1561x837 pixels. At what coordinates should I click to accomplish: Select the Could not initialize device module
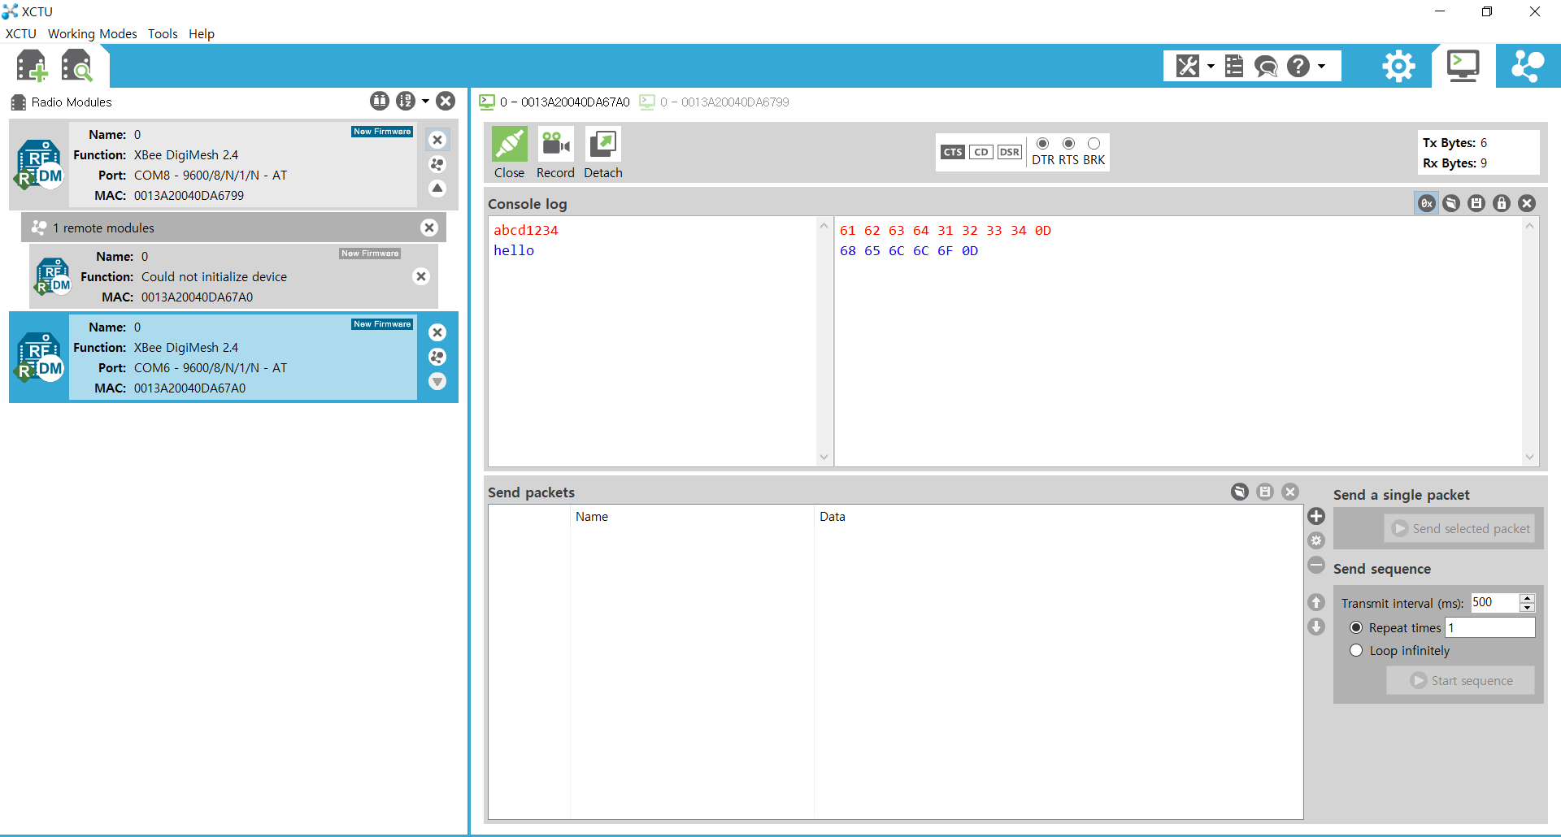click(x=233, y=276)
